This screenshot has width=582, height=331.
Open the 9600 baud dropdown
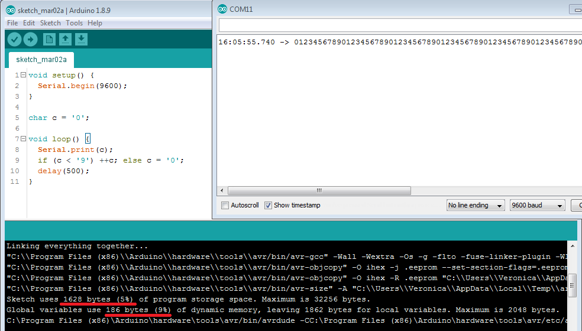[537, 205]
